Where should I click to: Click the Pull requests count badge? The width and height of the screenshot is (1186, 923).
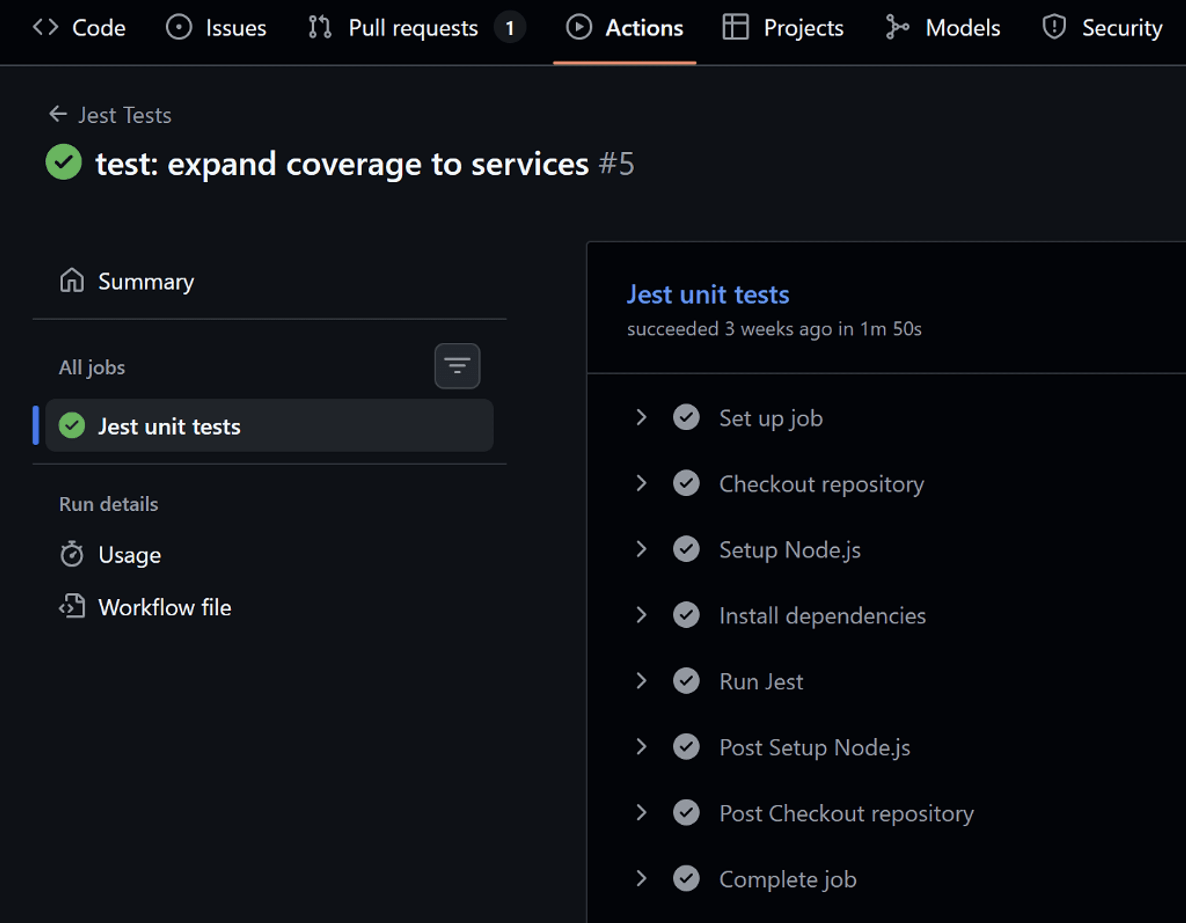coord(510,28)
